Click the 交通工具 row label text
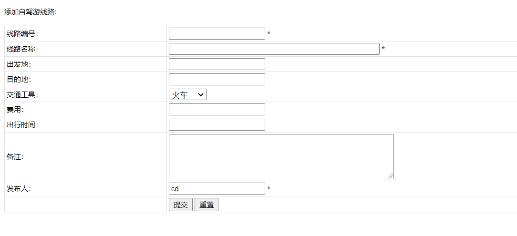This screenshot has width=517, height=236. tap(22, 95)
